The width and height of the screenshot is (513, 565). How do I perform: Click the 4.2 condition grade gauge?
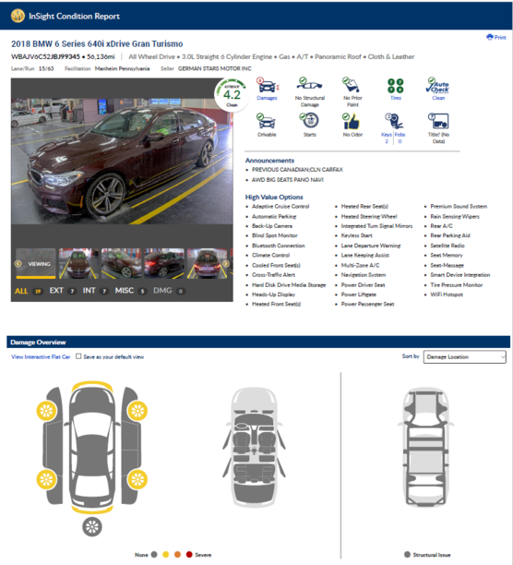point(232,95)
